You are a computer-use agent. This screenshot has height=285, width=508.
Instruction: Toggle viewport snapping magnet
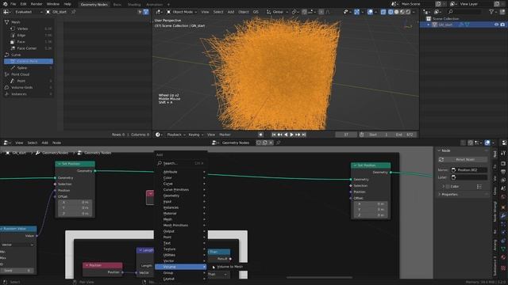pos(304,12)
